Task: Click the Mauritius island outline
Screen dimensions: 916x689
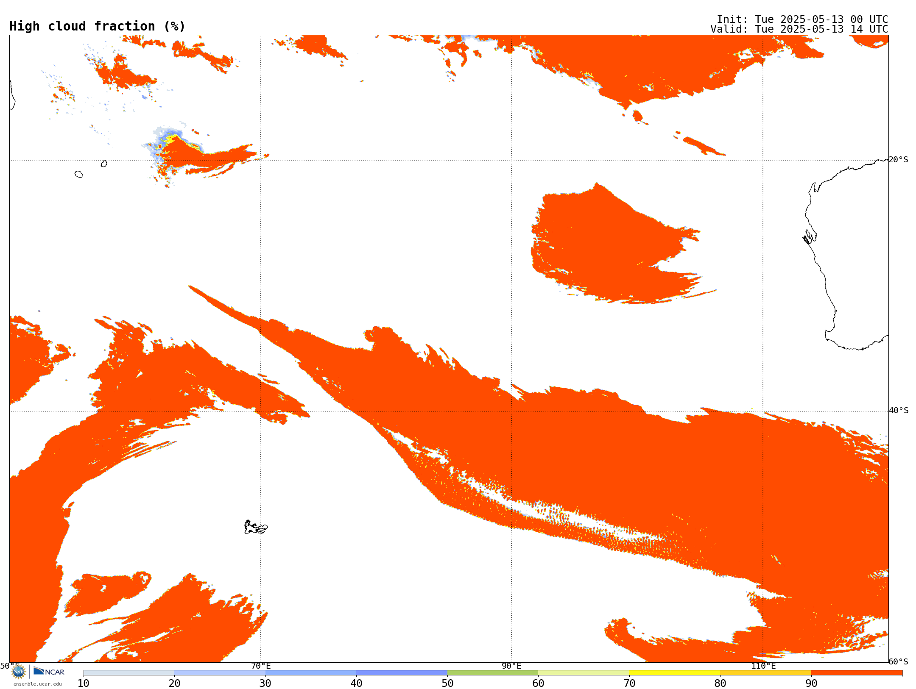Action: [x=104, y=164]
